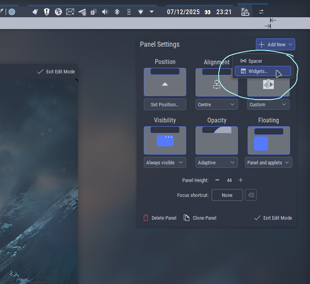Image resolution: width=310 pixels, height=284 pixels.
Task: Increase Panel Height with plus button
Action: [x=241, y=180]
